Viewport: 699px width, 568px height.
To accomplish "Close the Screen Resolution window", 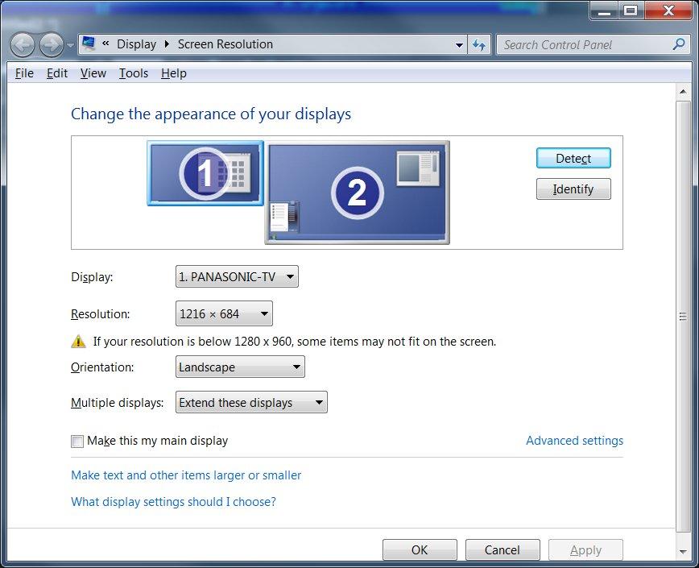I will (x=668, y=10).
